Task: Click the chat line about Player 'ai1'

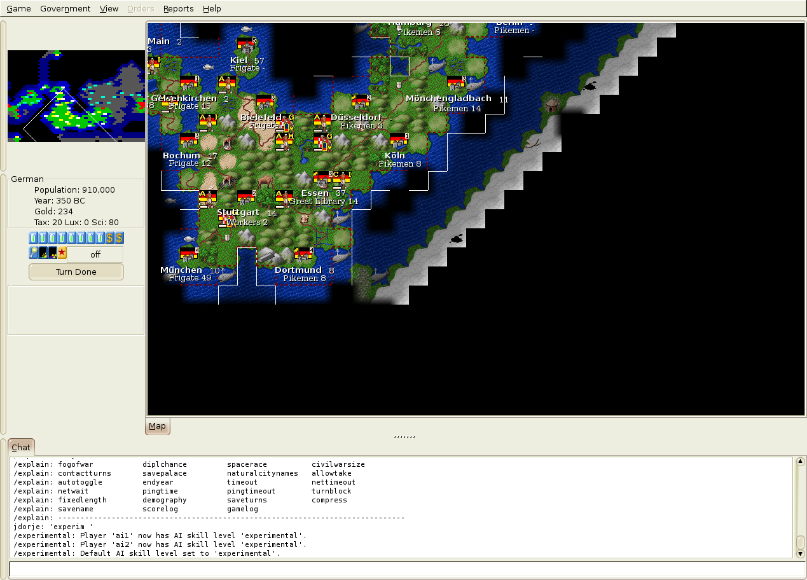Action: pyautogui.click(x=160, y=535)
